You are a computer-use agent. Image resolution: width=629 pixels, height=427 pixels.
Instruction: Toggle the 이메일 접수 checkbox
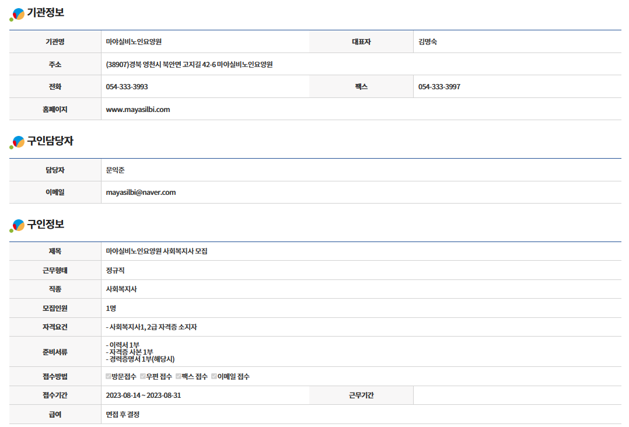click(x=214, y=376)
